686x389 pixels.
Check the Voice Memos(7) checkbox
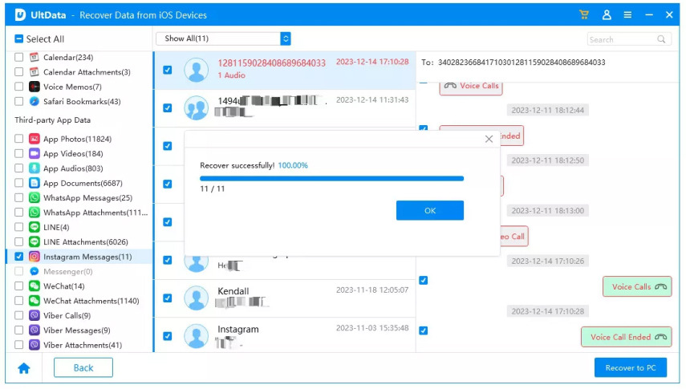[x=18, y=87]
